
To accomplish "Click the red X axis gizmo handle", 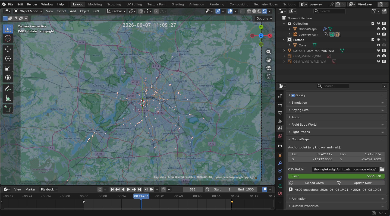I will pos(269,36).
